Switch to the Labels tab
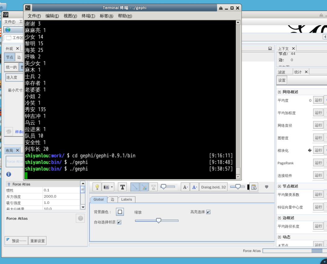 [x=126, y=199]
